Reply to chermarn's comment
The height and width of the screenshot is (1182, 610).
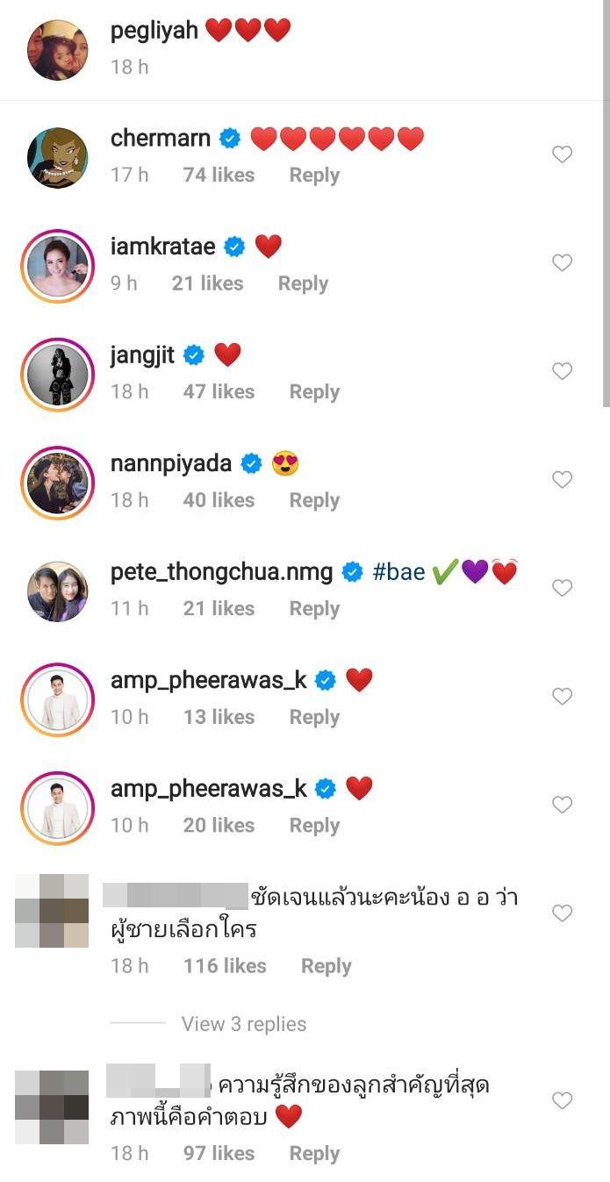314,176
